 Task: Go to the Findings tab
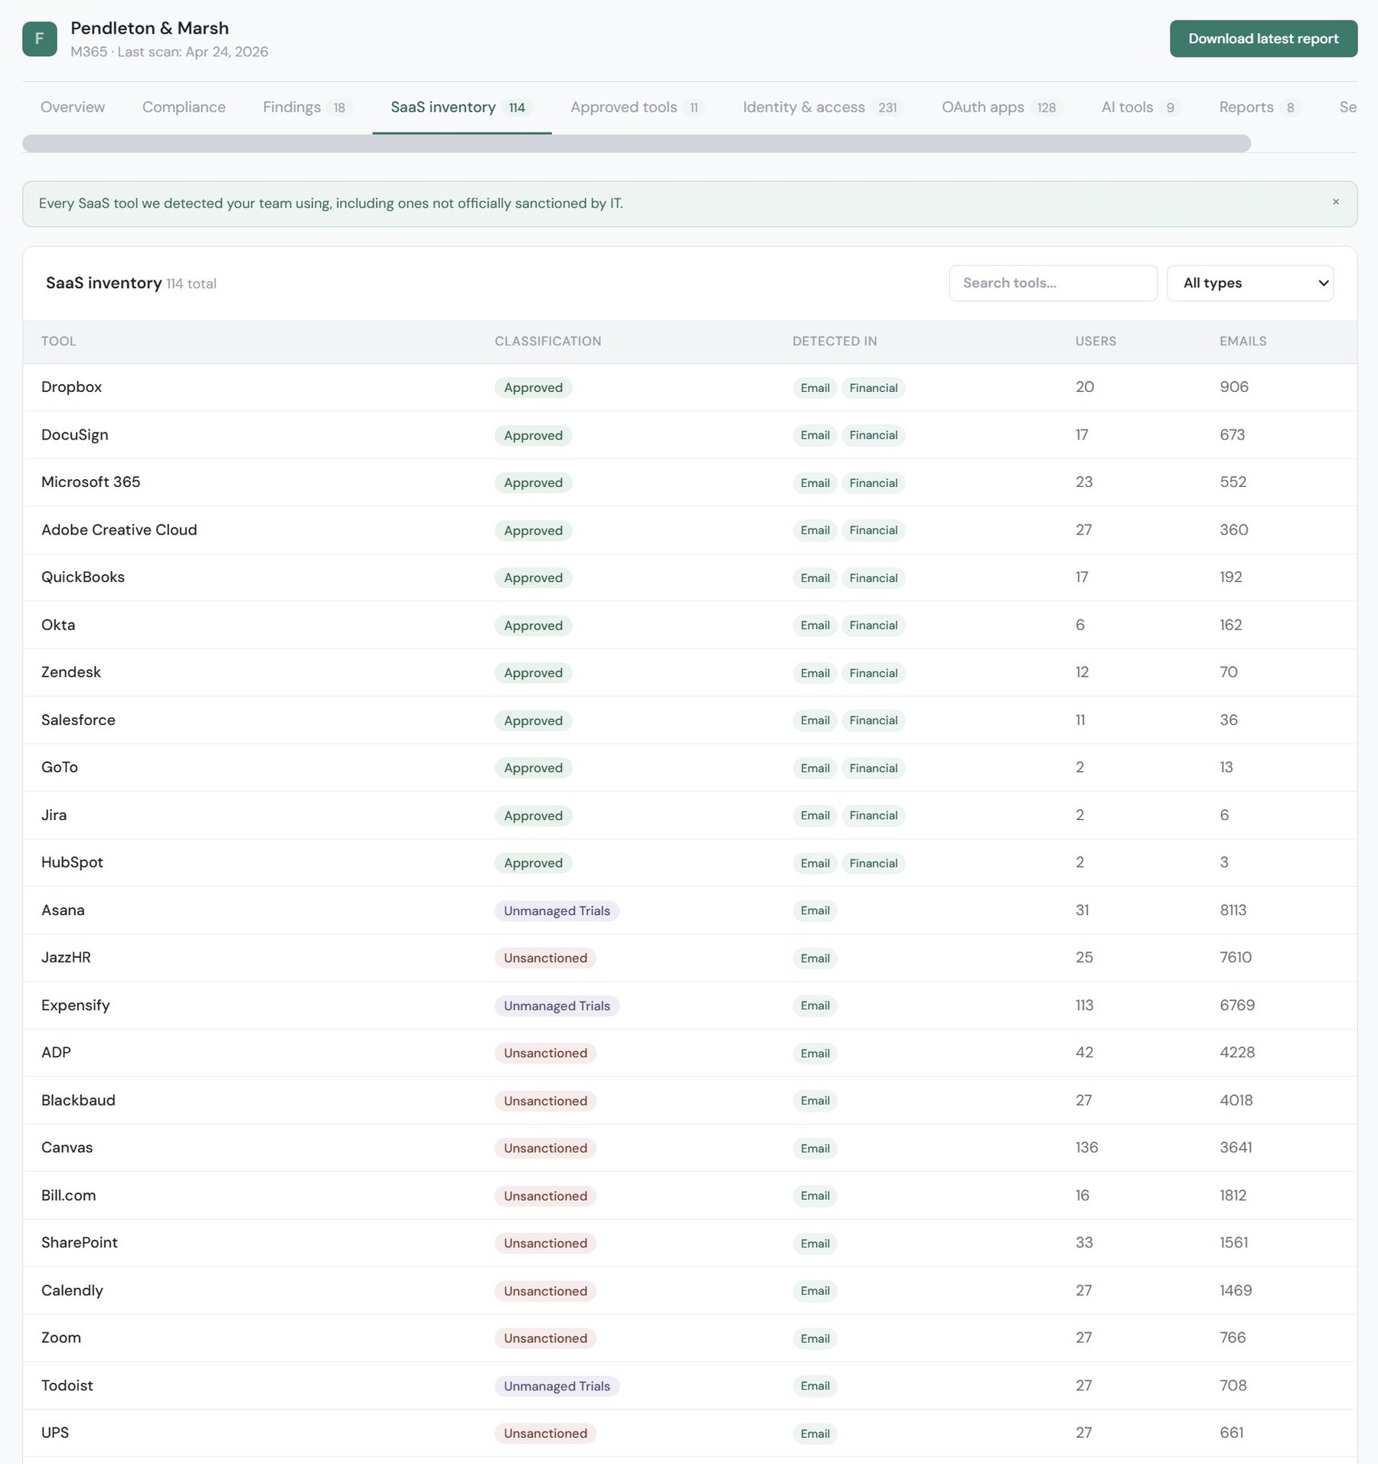(306, 107)
